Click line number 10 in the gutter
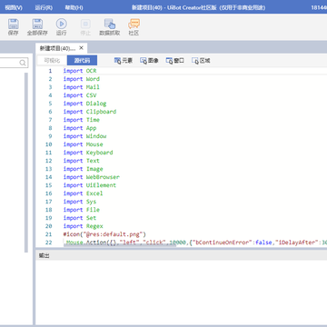This screenshot has width=327, height=327. (49, 144)
